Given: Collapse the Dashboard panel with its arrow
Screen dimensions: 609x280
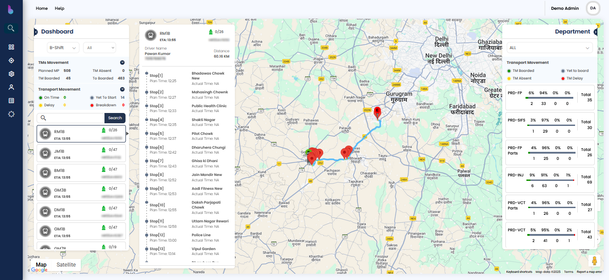Looking at the screenshot, I should [36, 32].
